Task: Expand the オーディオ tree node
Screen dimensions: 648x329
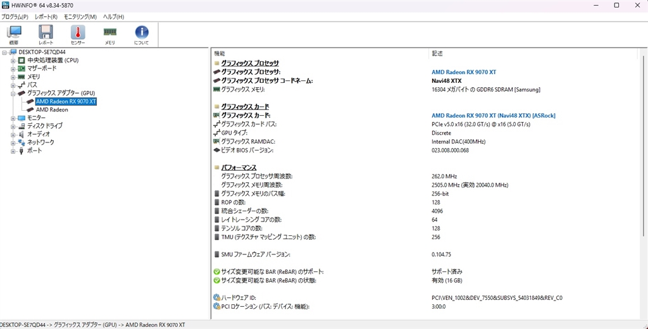Action: 13,134
